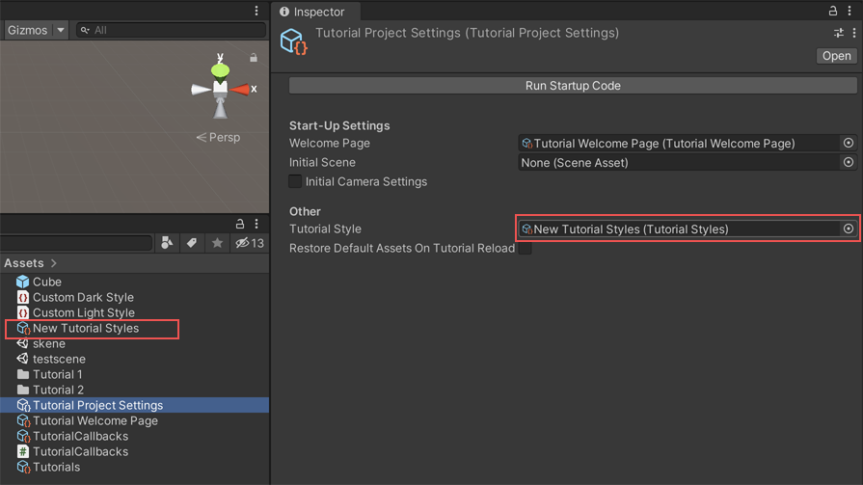Open object picker for Initial Scene field
This screenshot has height=485, width=863.
click(848, 163)
